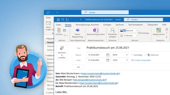Open the Gebucht show-as dropdown

137,31
